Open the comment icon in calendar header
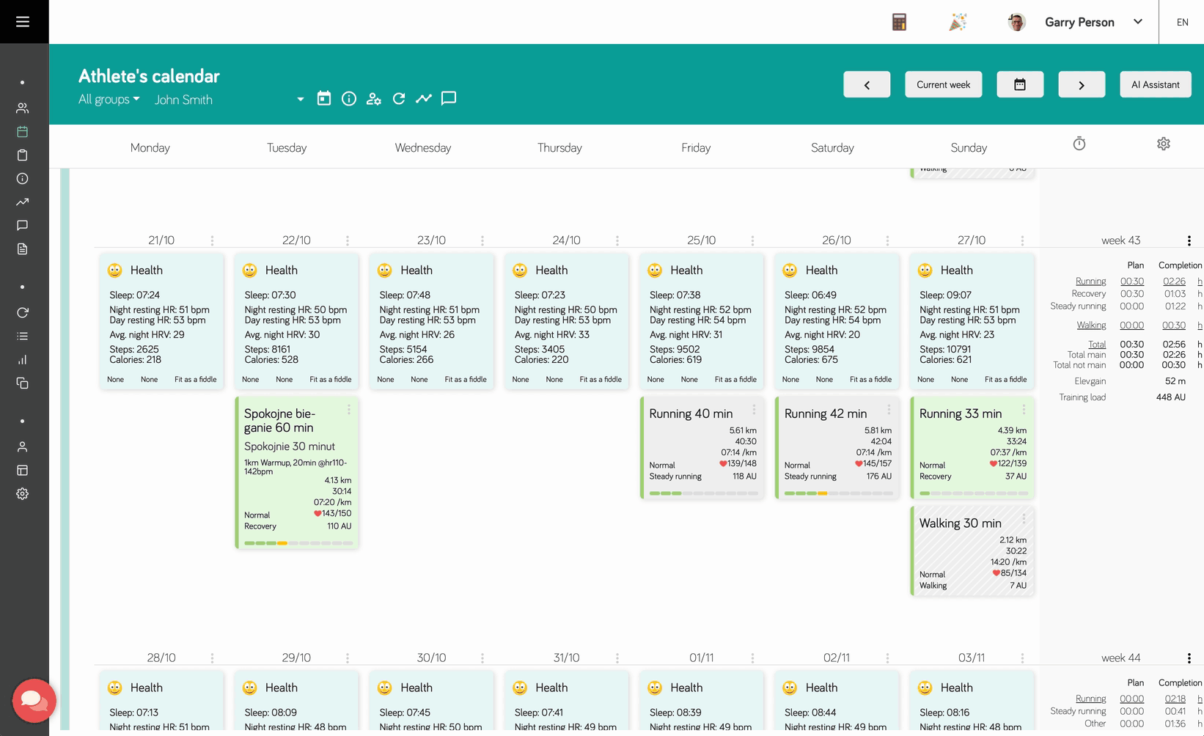 [449, 99]
